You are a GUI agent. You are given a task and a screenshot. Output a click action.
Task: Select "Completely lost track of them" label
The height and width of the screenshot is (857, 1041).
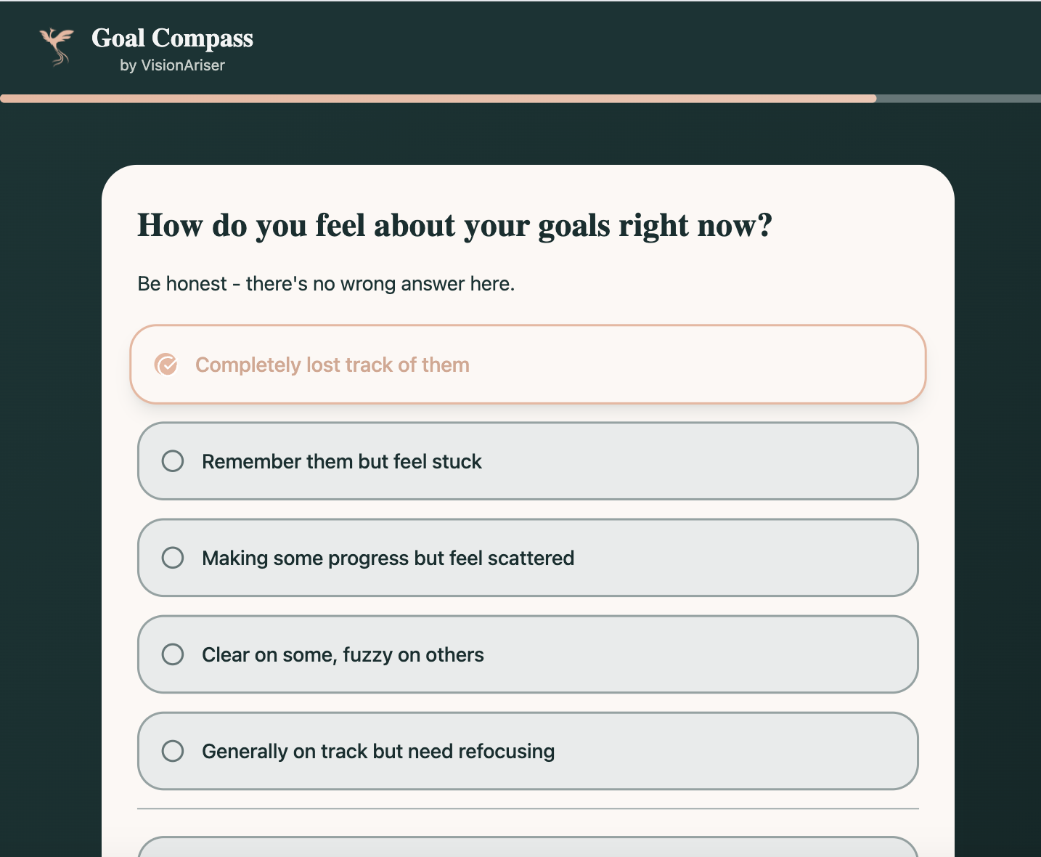[332, 365]
